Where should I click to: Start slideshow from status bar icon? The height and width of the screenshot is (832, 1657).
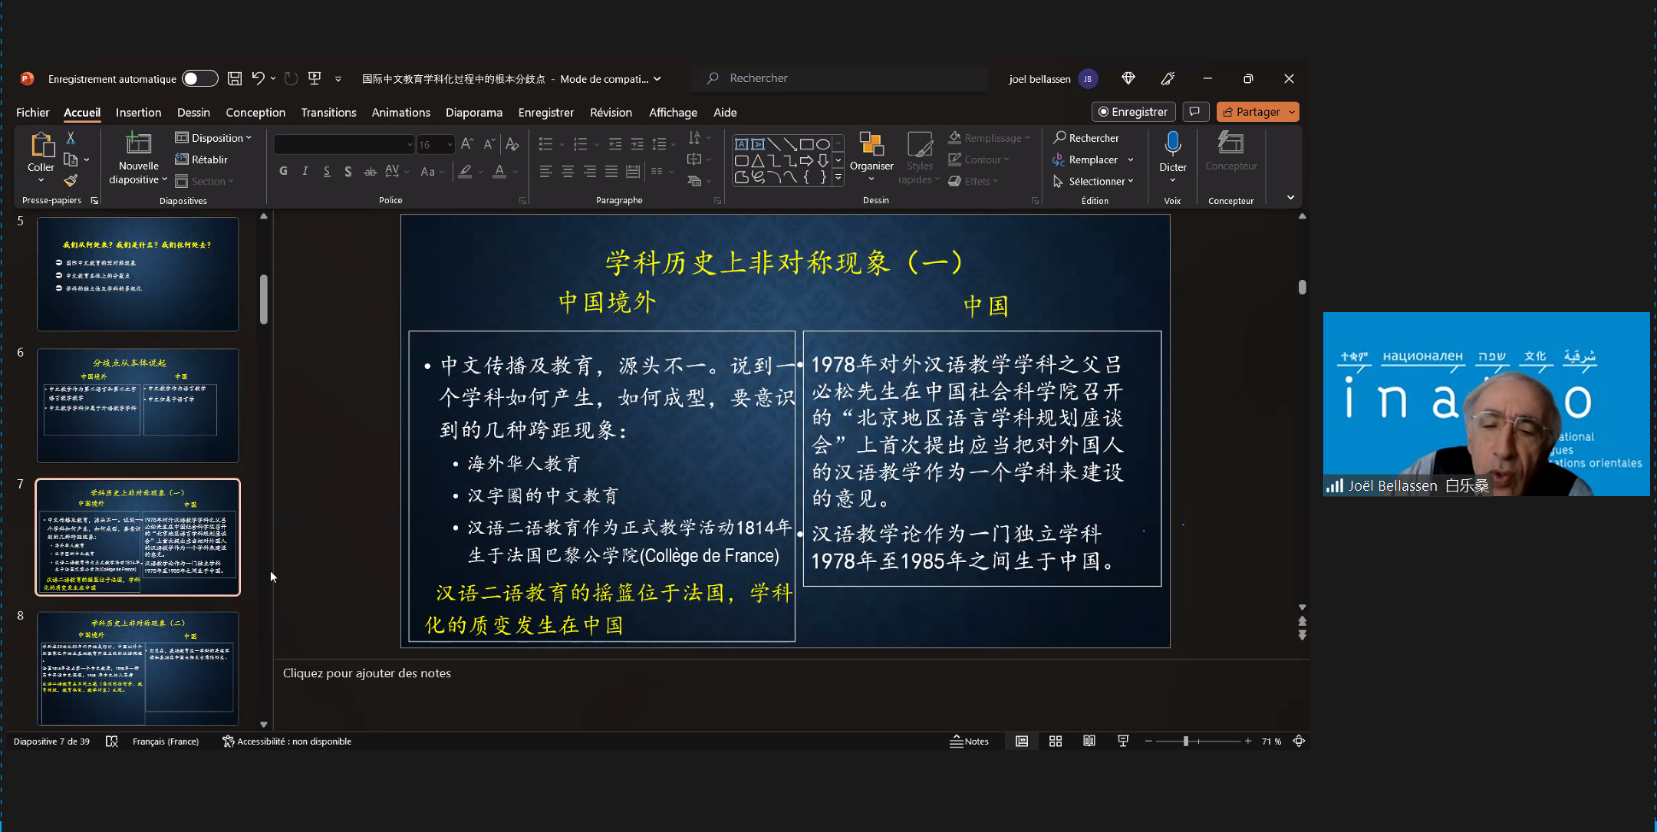click(1123, 741)
